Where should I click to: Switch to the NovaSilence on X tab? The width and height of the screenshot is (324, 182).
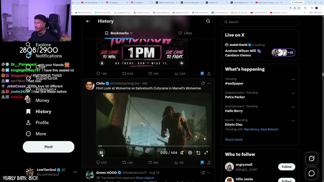241,3
